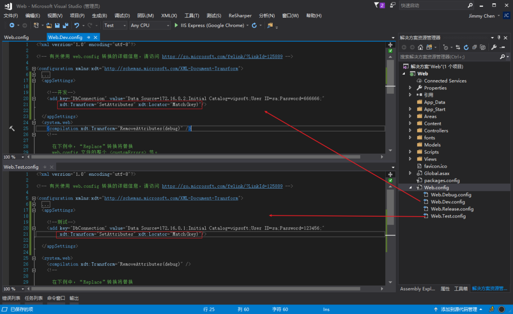Click 添加到源代码管理 in status bar
Screen dimensions: 513x314
[458, 309]
